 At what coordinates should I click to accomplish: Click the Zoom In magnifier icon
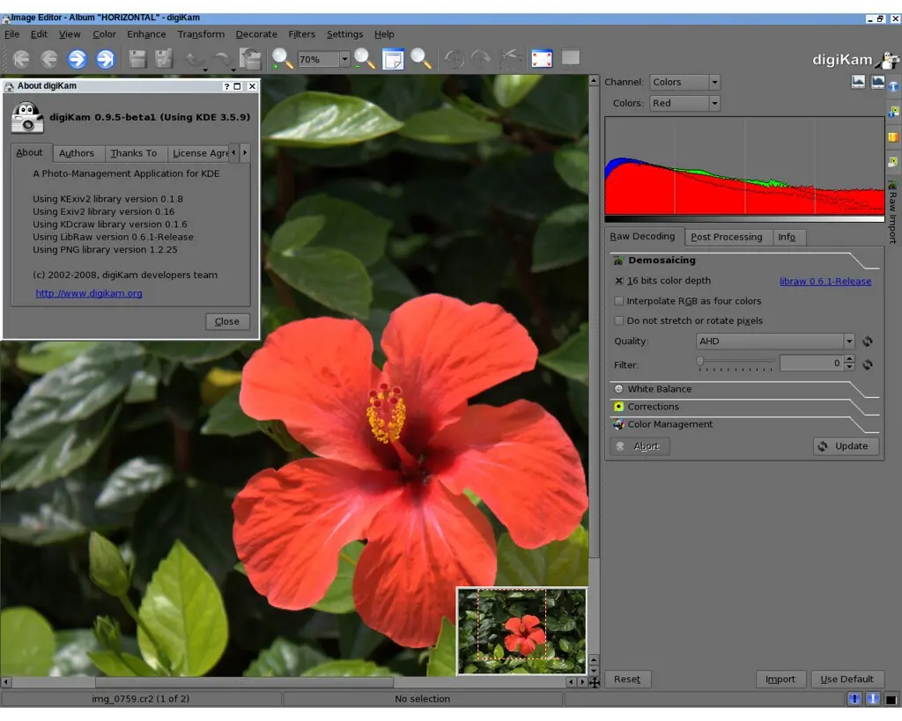[x=282, y=59]
